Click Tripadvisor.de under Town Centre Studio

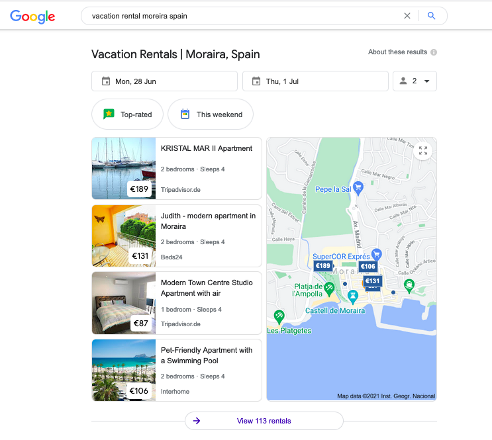tap(180, 324)
